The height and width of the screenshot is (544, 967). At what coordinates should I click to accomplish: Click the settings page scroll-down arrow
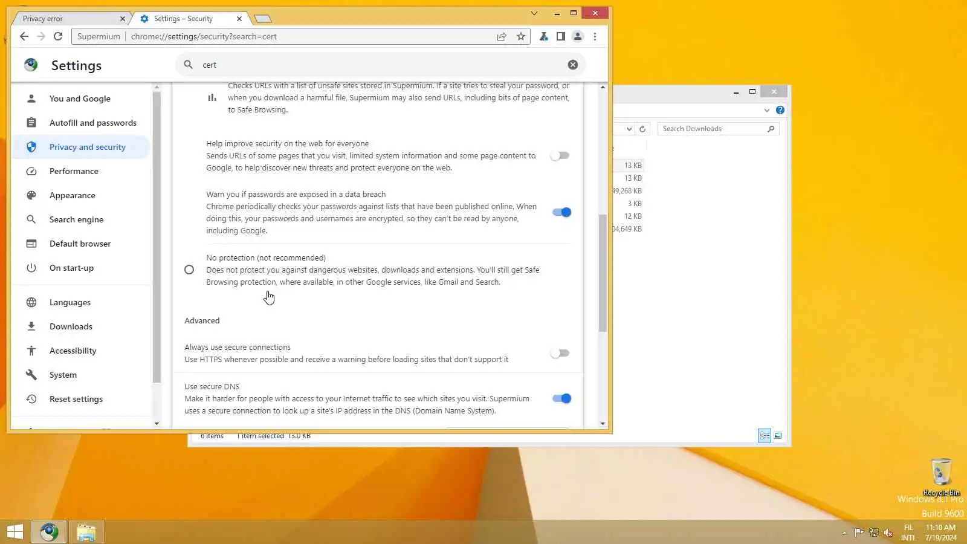(603, 424)
